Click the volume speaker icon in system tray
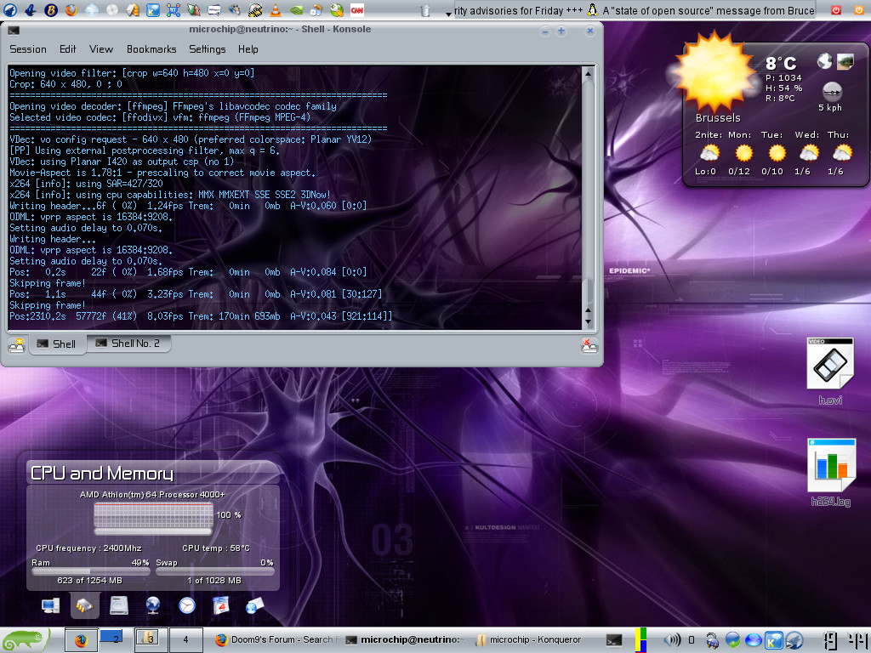 pos(672,640)
